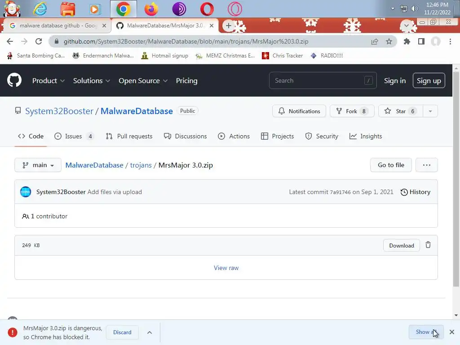This screenshot has height=345, width=460.
Task: Click the Sign up button
Action: (429, 81)
